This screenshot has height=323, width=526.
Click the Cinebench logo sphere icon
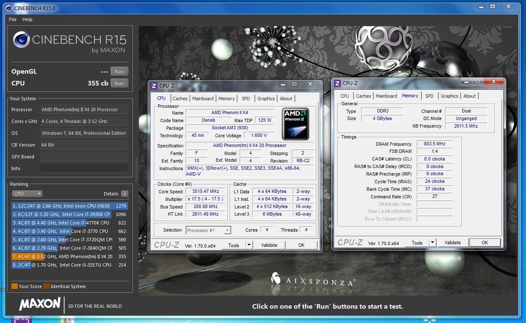coord(21,40)
